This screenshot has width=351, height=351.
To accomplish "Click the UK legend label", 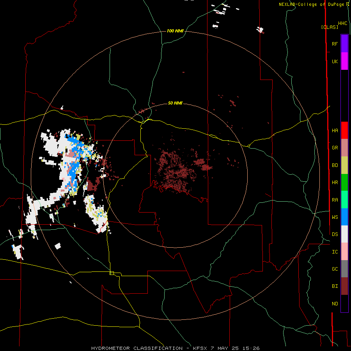I will 335,61.
